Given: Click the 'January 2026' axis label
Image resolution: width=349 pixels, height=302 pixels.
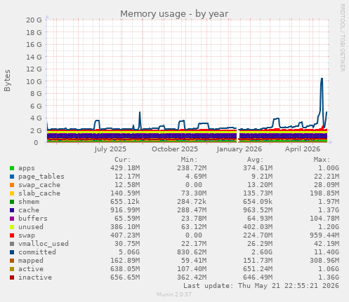Looking at the screenshot, I should click(x=239, y=149).
